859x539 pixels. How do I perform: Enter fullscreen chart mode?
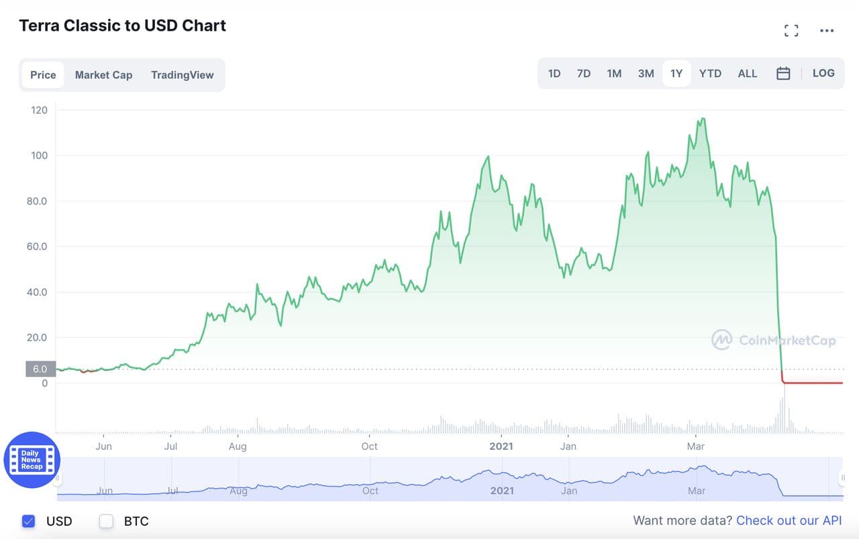(791, 30)
